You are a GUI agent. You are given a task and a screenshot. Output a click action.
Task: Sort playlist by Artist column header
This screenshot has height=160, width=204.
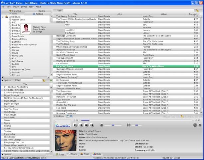120,14
